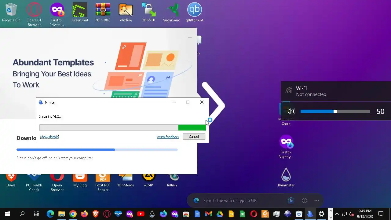Select the Trillian desktop icon
This screenshot has height=220, width=391.
tap(172, 180)
